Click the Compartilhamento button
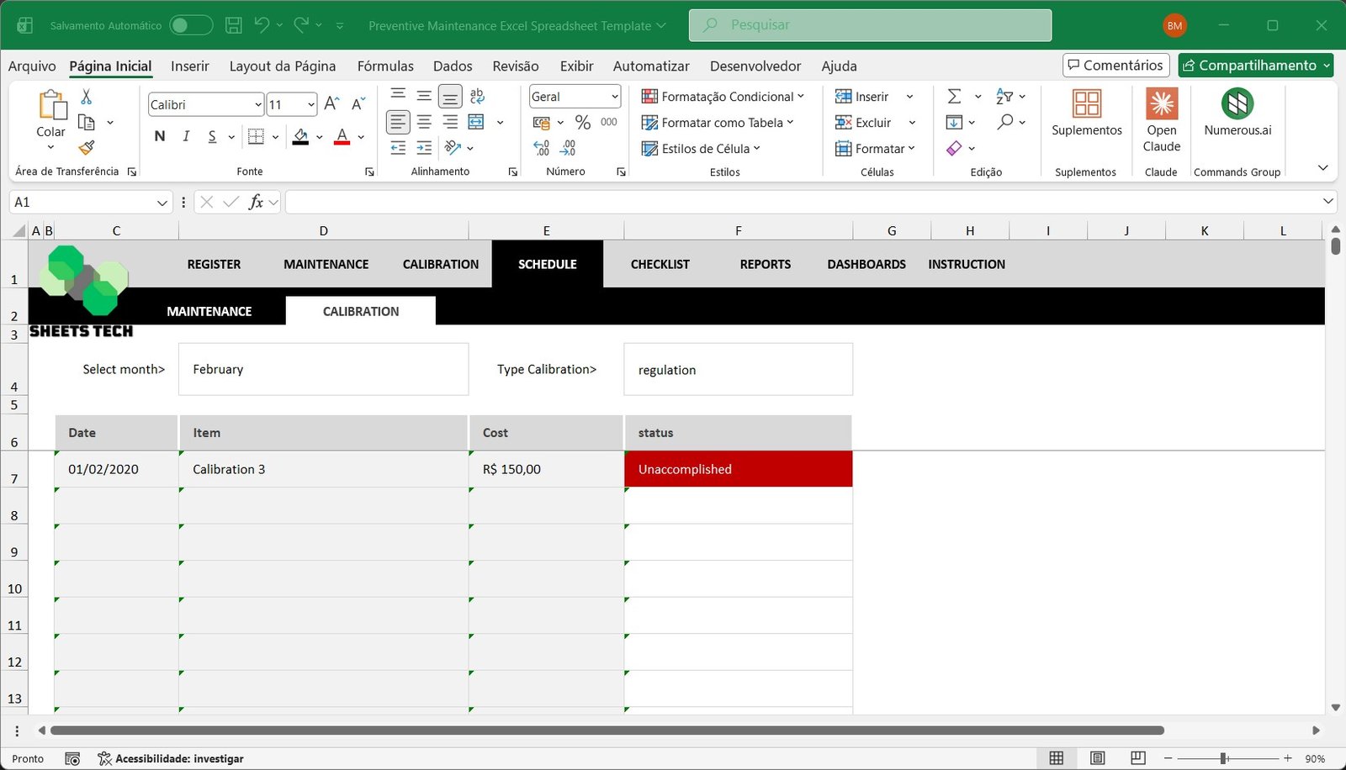1346x770 pixels. (x=1255, y=65)
